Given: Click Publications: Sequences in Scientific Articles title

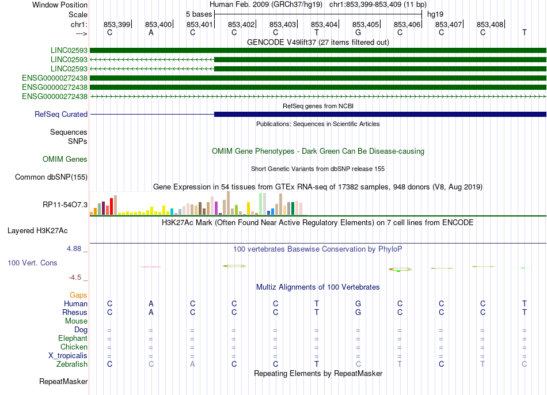Looking at the screenshot, I should click(318, 124).
